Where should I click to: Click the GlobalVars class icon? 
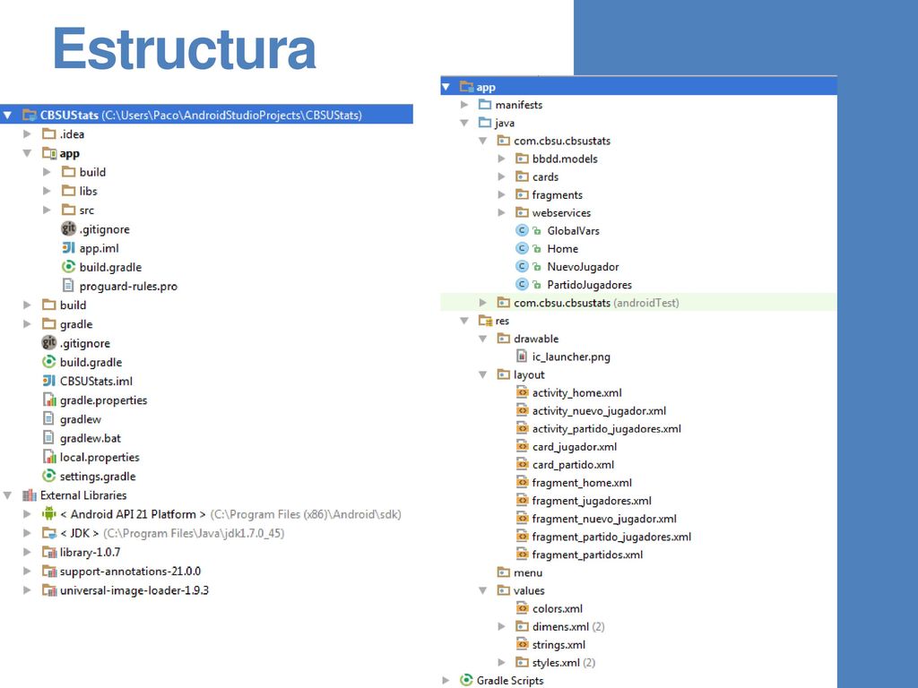523,230
